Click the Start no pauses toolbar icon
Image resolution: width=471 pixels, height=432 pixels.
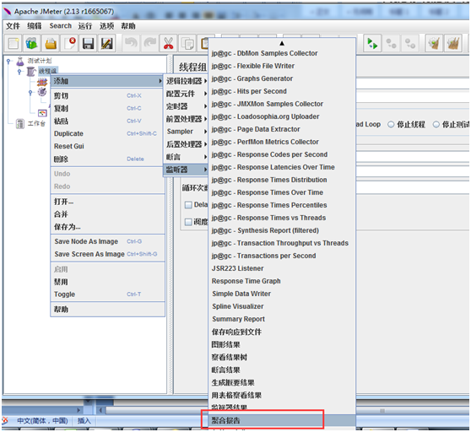point(372,44)
